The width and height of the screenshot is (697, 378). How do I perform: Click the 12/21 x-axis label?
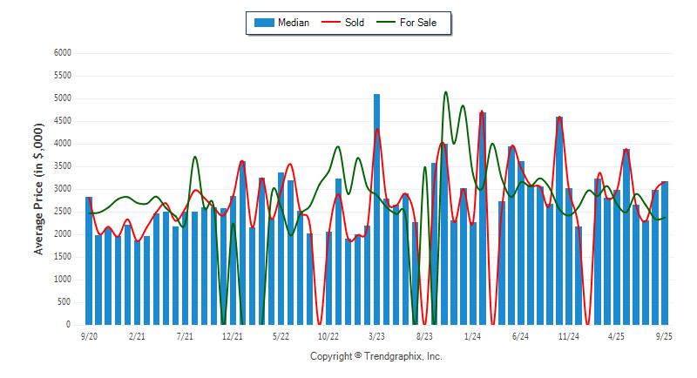233,335
